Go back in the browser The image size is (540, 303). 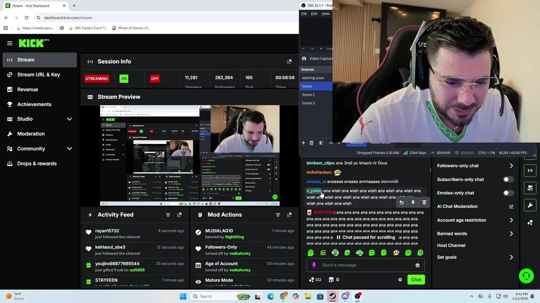pos(6,18)
